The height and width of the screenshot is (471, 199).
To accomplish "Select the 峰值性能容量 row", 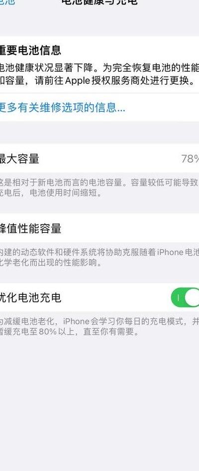I will (x=99, y=229).
